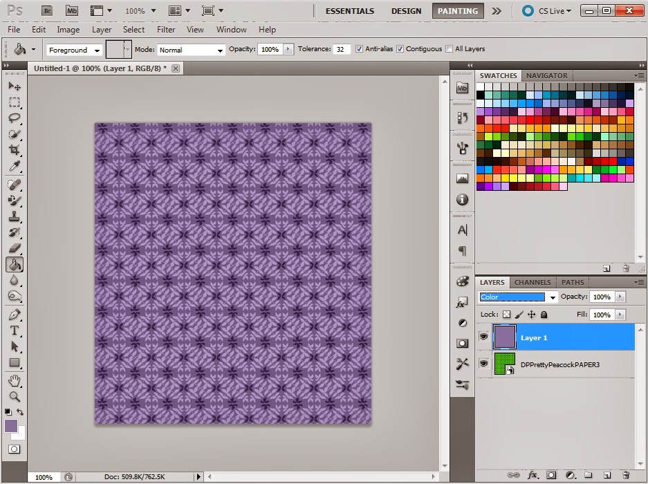
Task: Select the Brush tool
Action: click(15, 201)
